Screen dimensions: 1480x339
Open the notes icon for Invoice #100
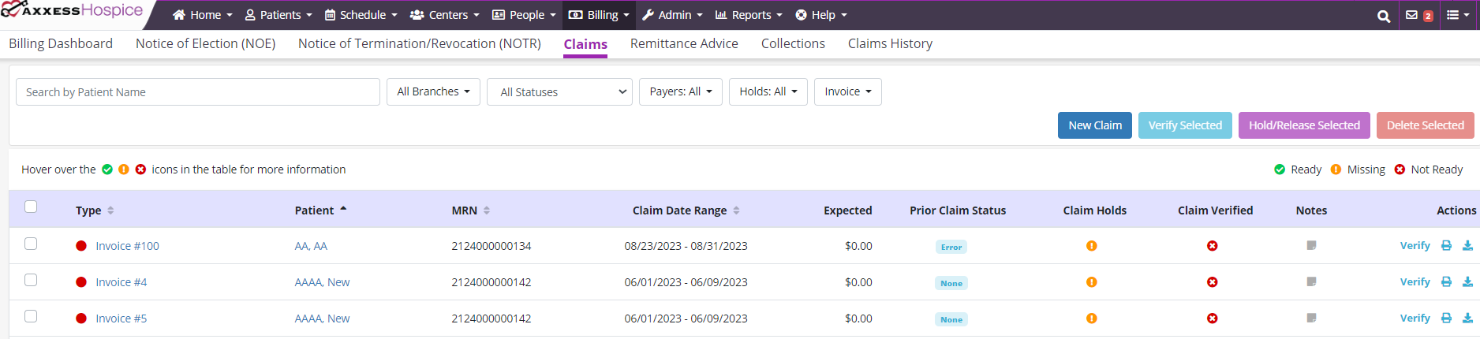click(1311, 246)
